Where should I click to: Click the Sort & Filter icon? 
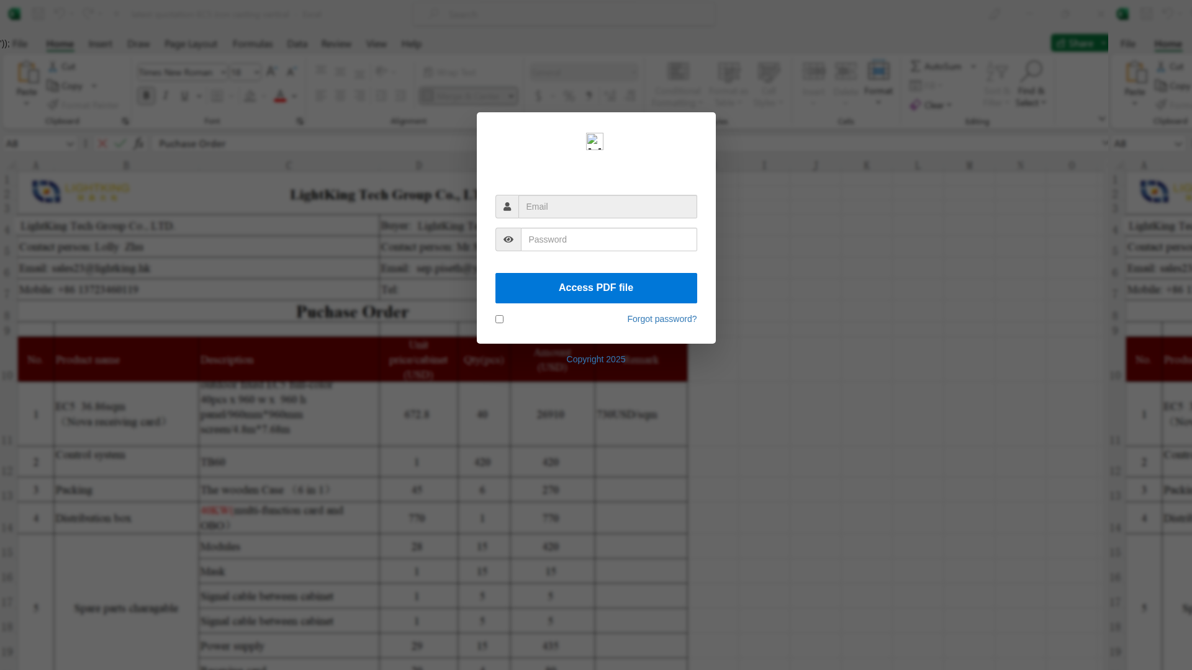(x=997, y=72)
